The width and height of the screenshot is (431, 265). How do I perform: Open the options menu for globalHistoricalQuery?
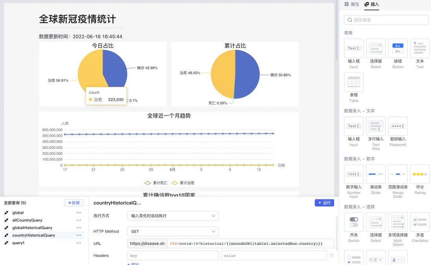pyautogui.click(x=79, y=228)
